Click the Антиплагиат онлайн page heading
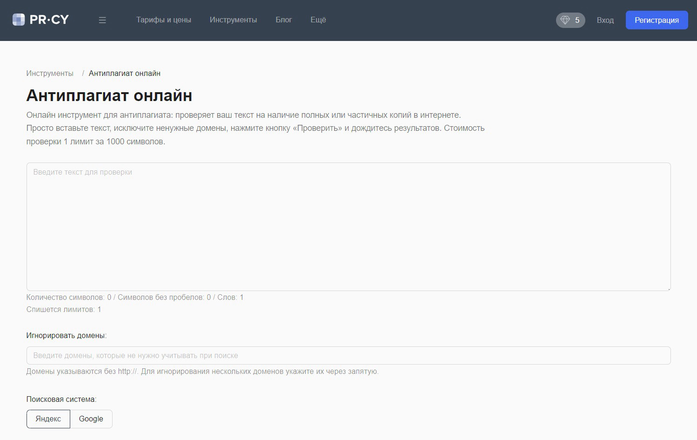Image resolution: width=697 pixels, height=440 pixels. (109, 95)
